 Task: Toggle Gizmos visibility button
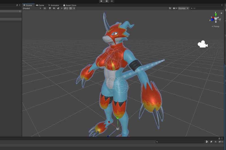click(182, 8)
